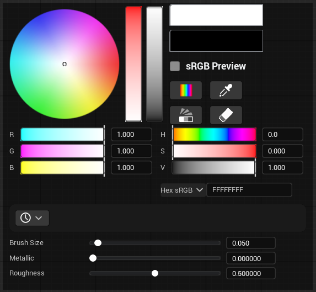This screenshot has height=292, width=316.
Task: Click the new color white preview swatch
Action: pyautogui.click(x=216, y=15)
